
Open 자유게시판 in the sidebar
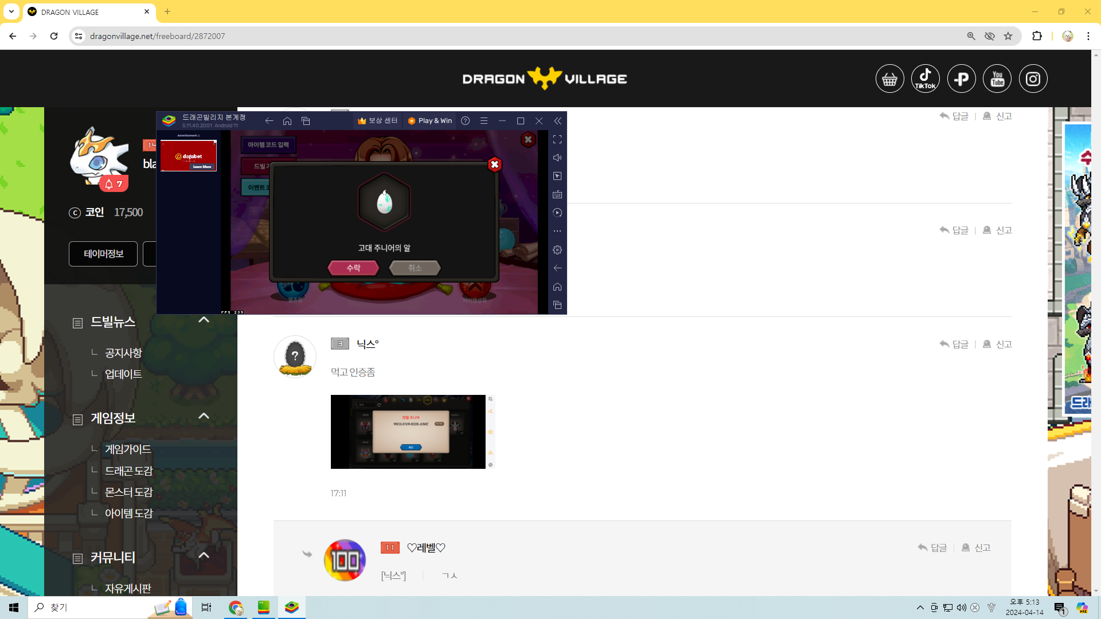pos(128,589)
